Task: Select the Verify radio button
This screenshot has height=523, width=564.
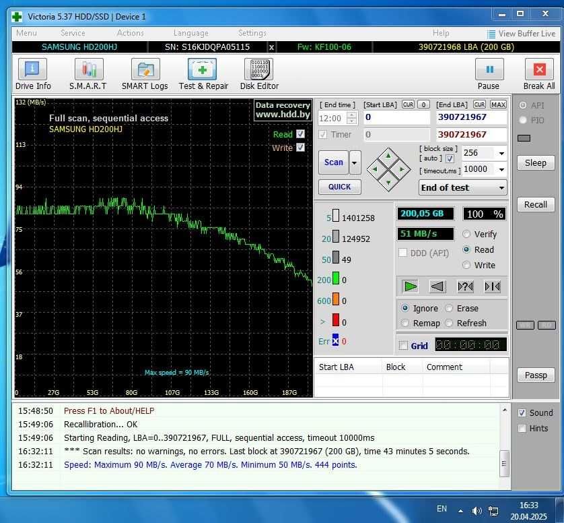Action: pos(466,234)
